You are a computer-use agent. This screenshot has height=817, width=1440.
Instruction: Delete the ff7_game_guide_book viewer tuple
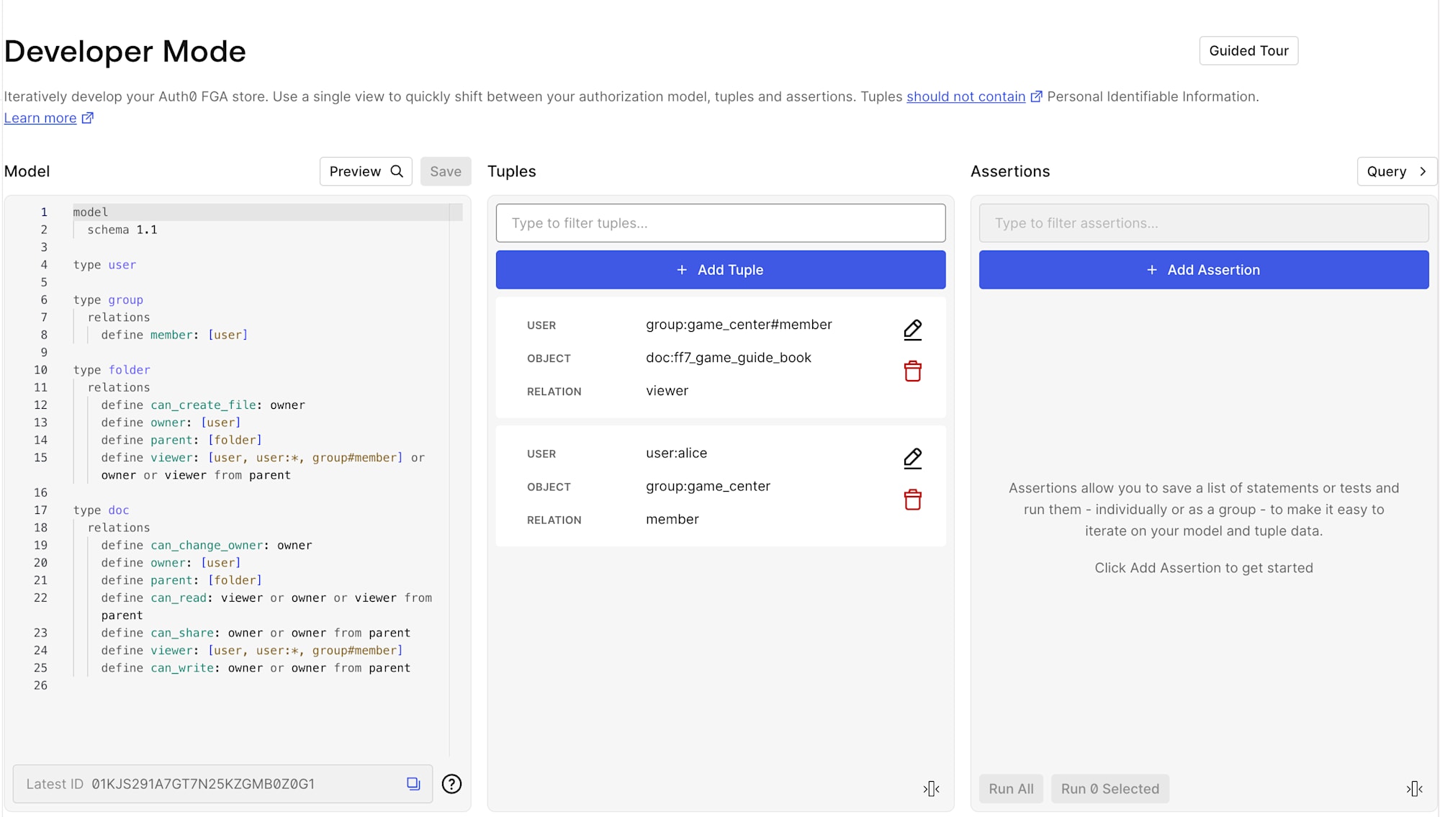(912, 371)
